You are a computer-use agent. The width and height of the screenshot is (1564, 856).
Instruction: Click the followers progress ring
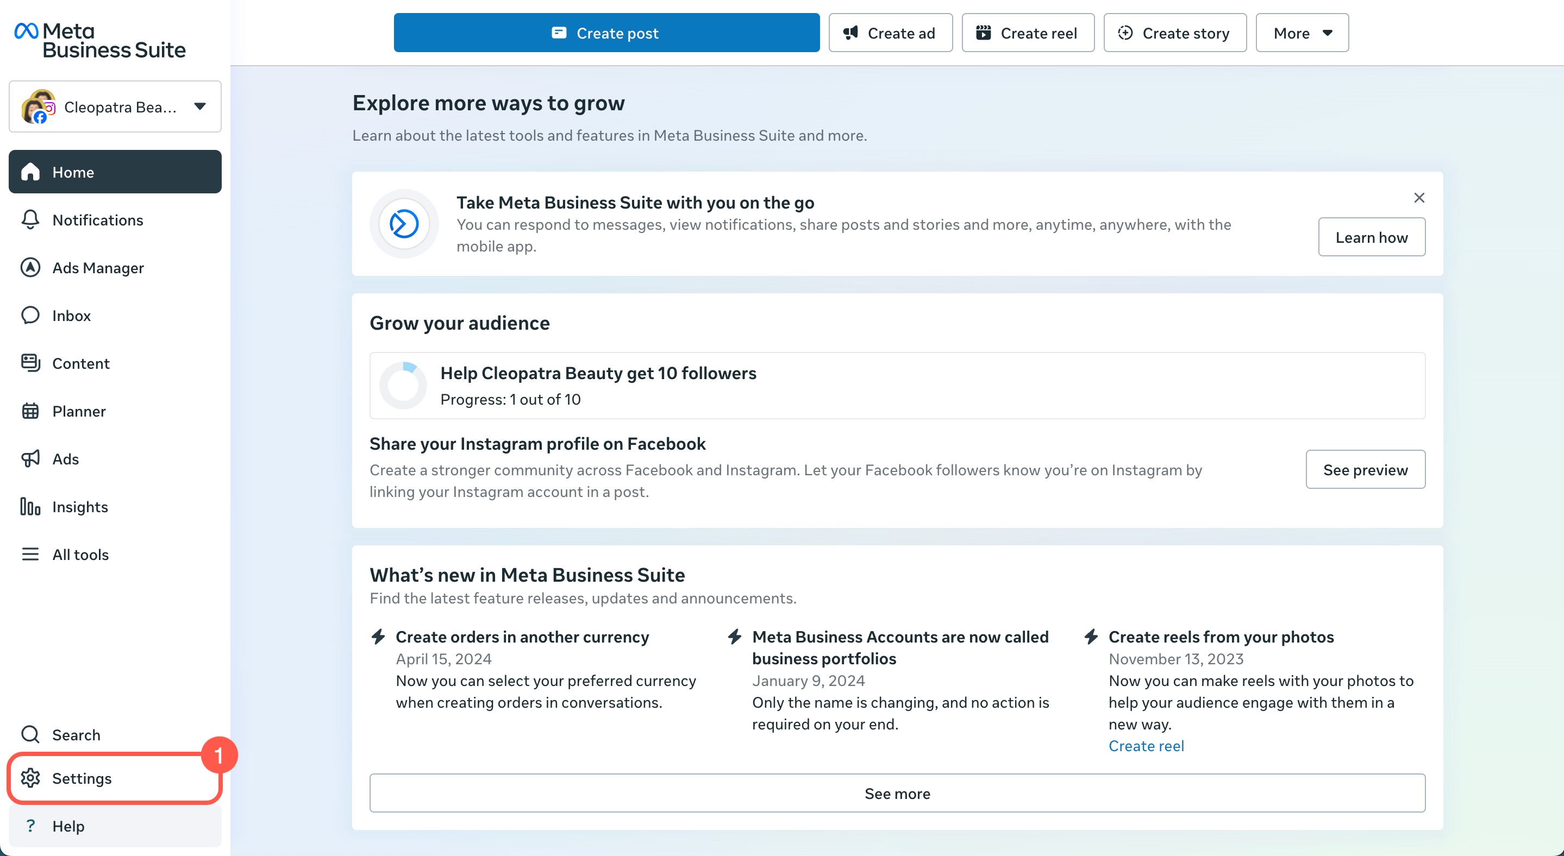(x=403, y=386)
